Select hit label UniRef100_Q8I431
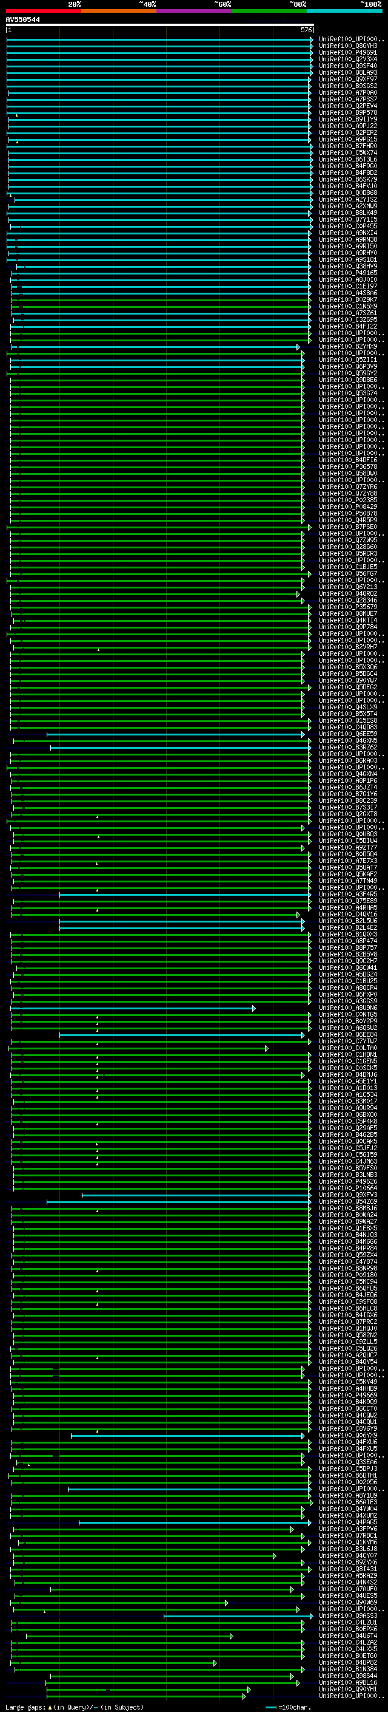 tap(348, 1569)
